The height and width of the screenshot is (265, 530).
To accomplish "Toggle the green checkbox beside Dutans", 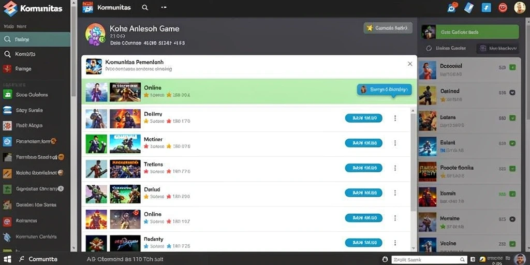I will (512, 118).
